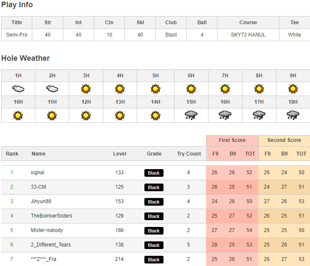Screen dimensions: 310x266
Task: Sort by the Rank column header
Action: tap(12, 154)
